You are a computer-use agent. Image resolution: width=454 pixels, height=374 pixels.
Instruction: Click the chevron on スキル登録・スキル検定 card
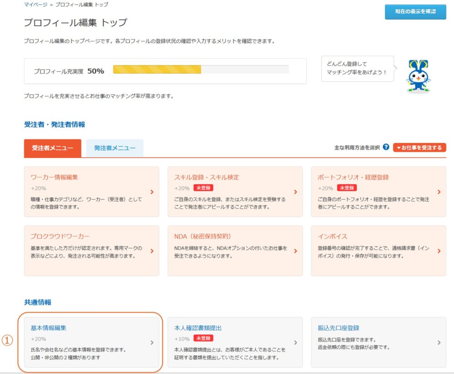(296, 192)
